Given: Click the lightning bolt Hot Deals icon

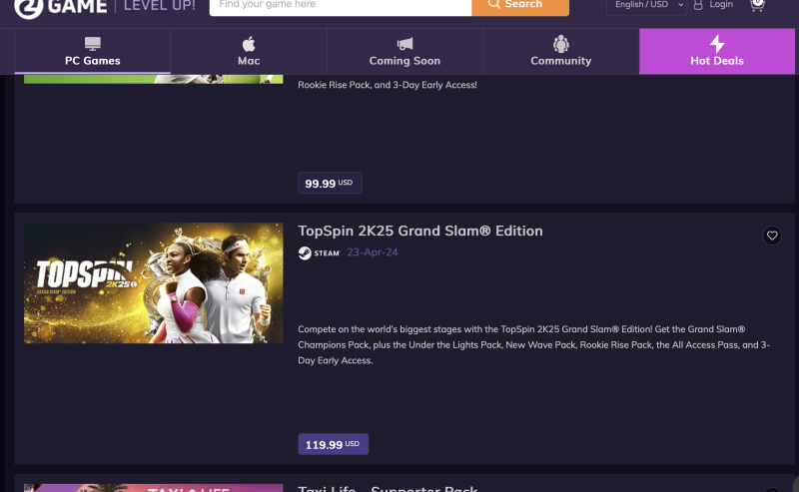Looking at the screenshot, I should [717, 44].
